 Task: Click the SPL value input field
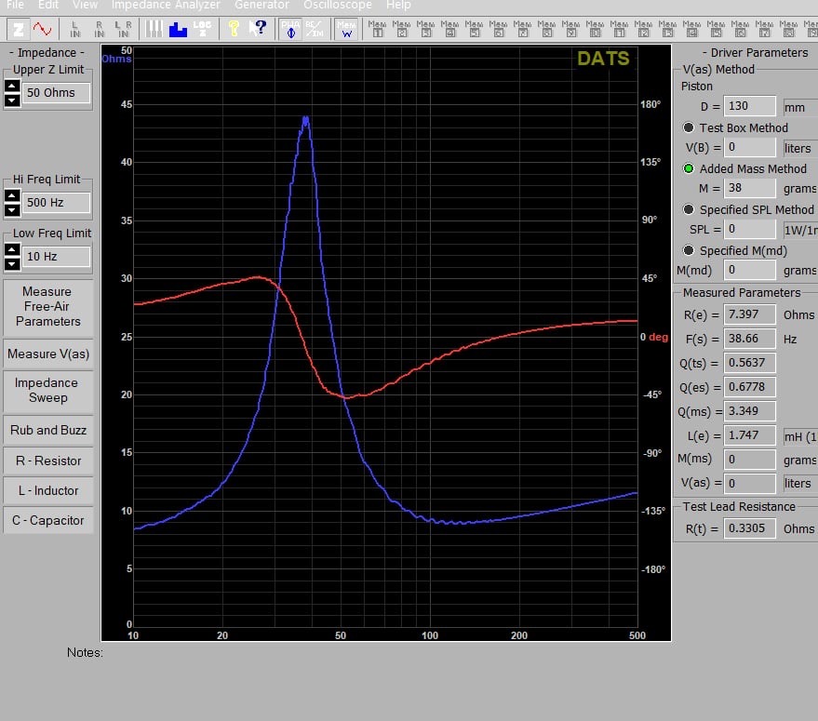point(750,229)
